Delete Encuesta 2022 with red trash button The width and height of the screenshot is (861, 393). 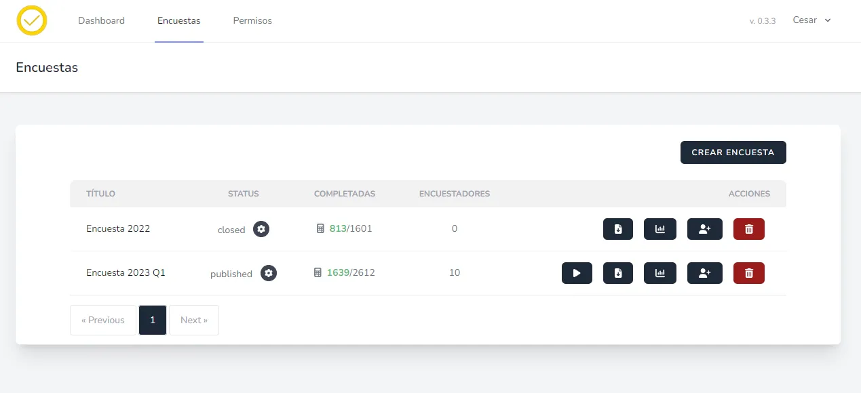point(748,229)
